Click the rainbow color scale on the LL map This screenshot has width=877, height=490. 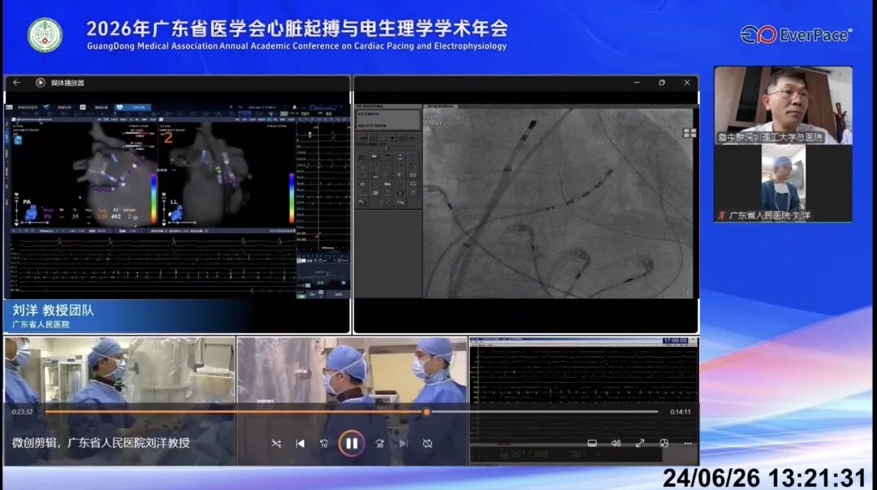292,199
